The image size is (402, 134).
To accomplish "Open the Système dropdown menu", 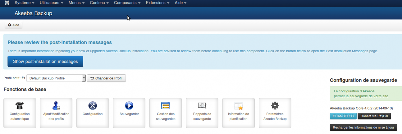I will 24,3.
